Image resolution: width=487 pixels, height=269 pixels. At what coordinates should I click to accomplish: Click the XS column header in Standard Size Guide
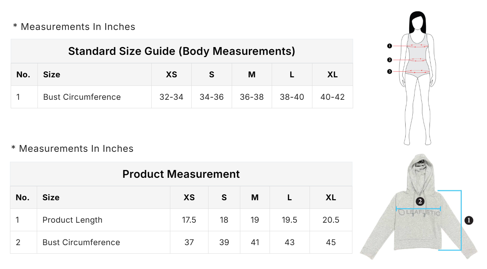coord(171,75)
